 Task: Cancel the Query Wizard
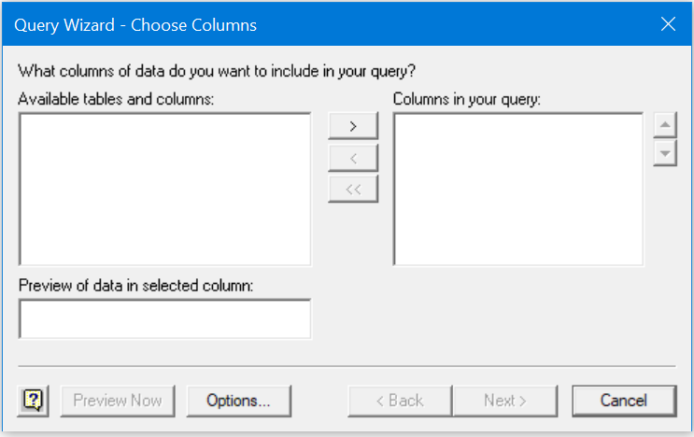coord(624,401)
